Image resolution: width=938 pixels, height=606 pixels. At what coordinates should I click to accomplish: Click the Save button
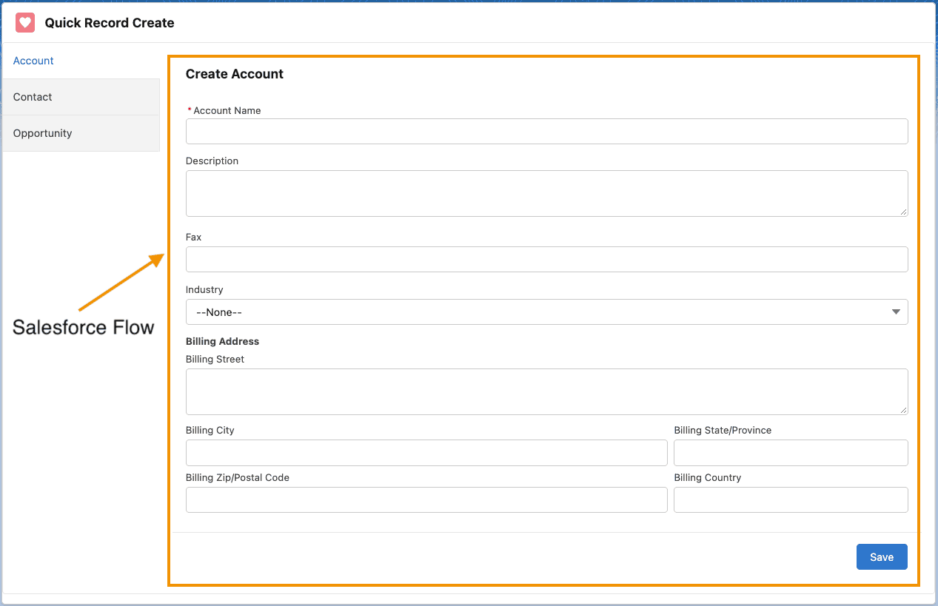coord(882,557)
